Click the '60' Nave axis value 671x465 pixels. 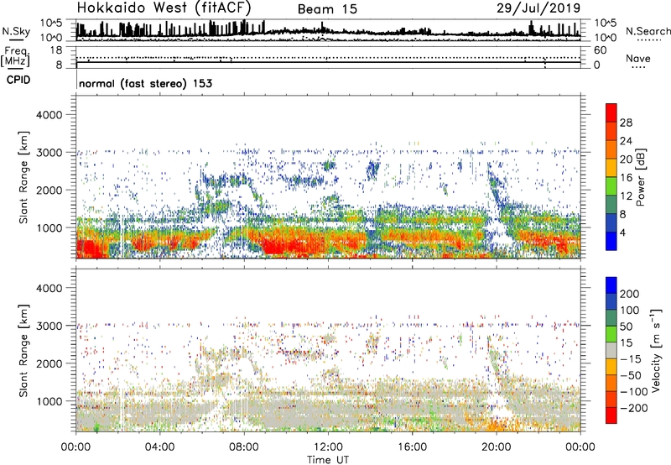(x=601, y=50)
